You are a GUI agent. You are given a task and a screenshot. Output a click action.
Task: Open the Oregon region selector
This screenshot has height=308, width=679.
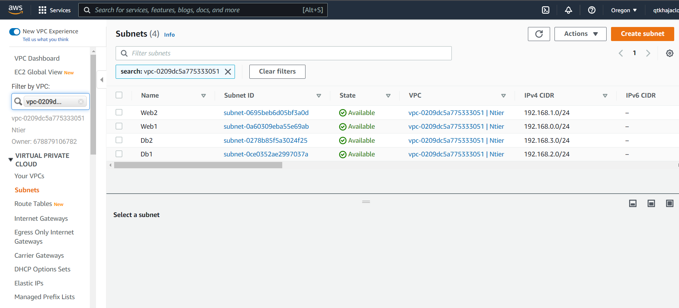pos(624,10)
